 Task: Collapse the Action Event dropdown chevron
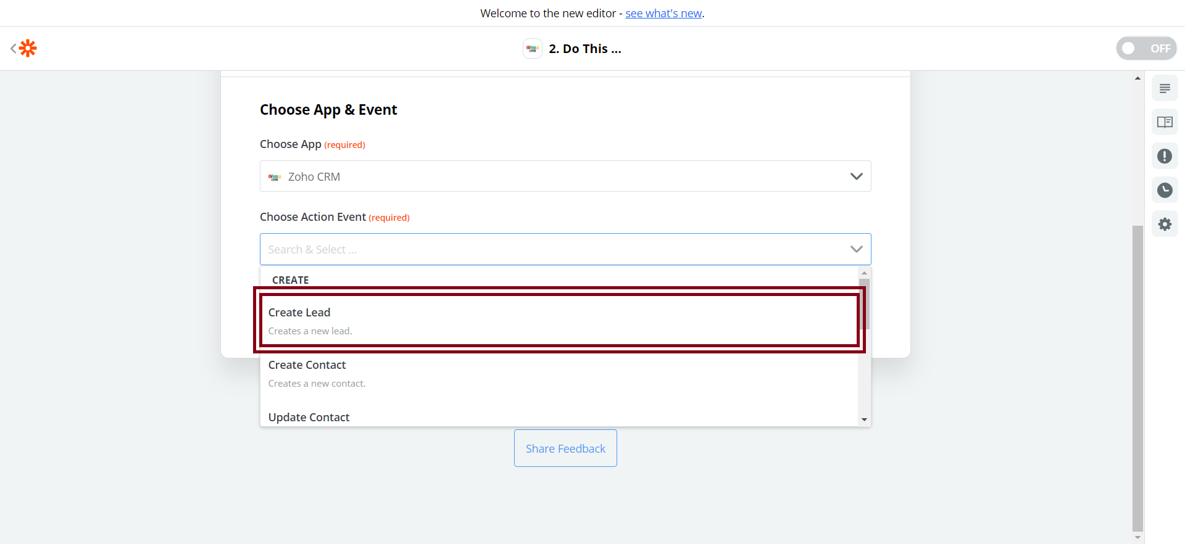coord(856,249)
